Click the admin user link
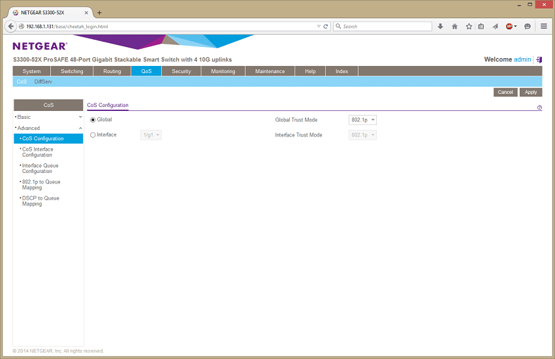Viewport: 555px width, 359px height. click(522, 59)
